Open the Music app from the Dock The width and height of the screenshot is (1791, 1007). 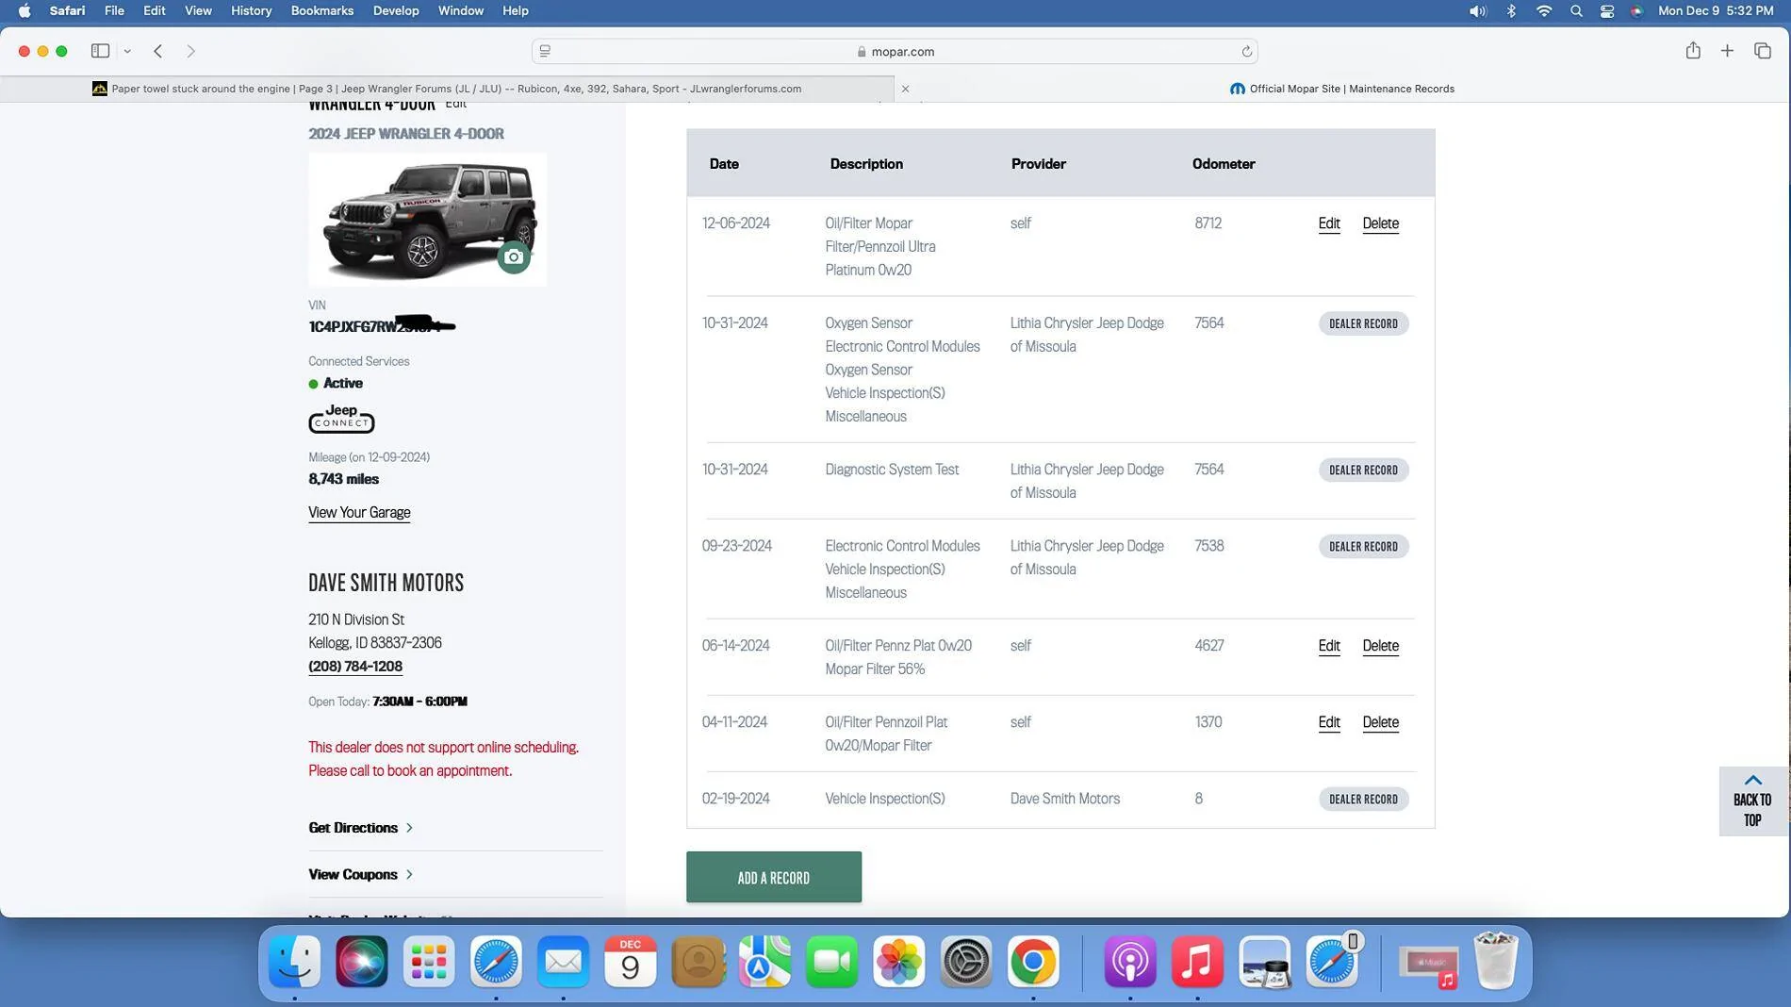coord(1197,962)
